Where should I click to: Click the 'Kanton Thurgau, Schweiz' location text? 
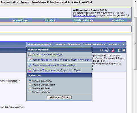pos(110,58)
